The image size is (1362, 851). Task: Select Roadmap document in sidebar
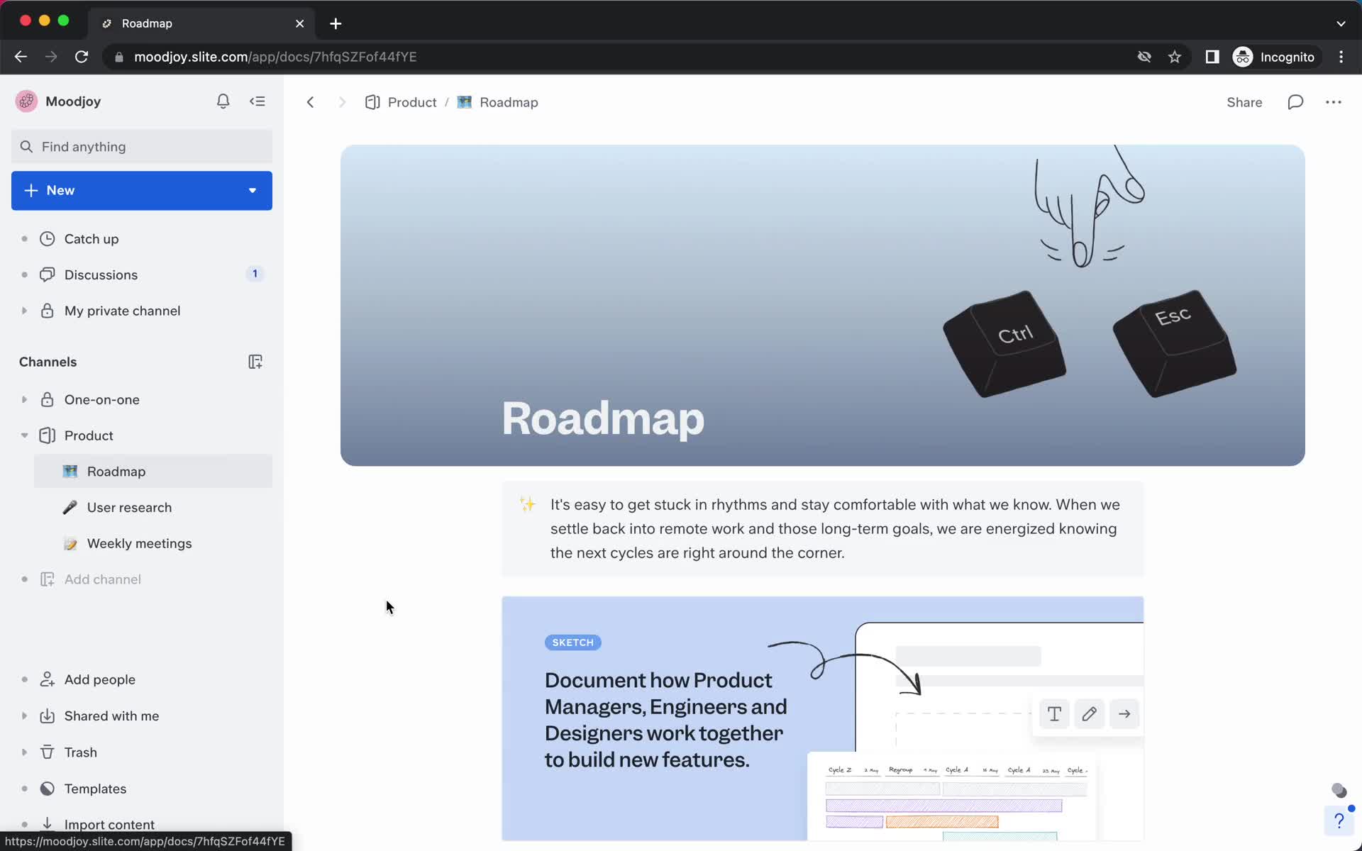116,471
